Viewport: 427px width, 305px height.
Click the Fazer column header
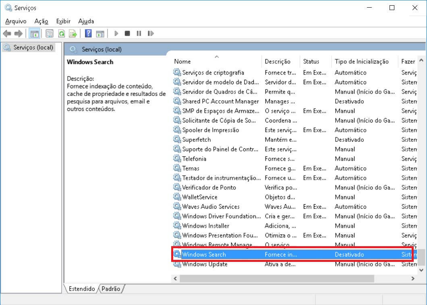(408, 62)
